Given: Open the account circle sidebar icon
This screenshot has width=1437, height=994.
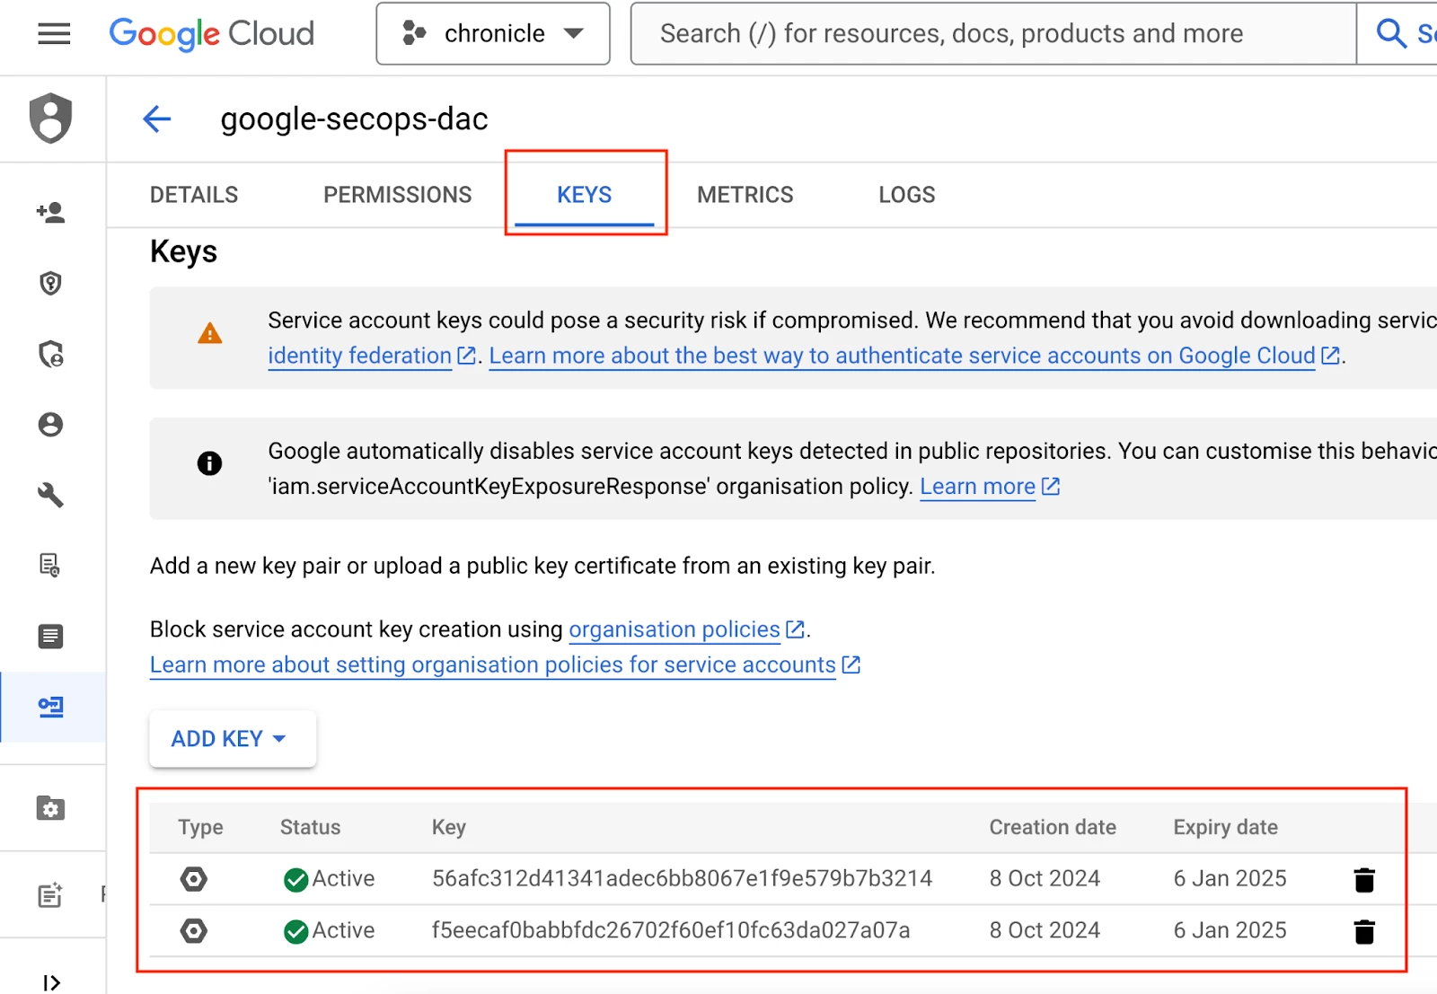Looking at the screenshot, I should [51, 425].
